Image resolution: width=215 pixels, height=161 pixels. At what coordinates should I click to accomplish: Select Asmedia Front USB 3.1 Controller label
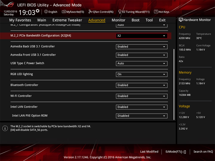pyautogui.click(x=33, y=55)
